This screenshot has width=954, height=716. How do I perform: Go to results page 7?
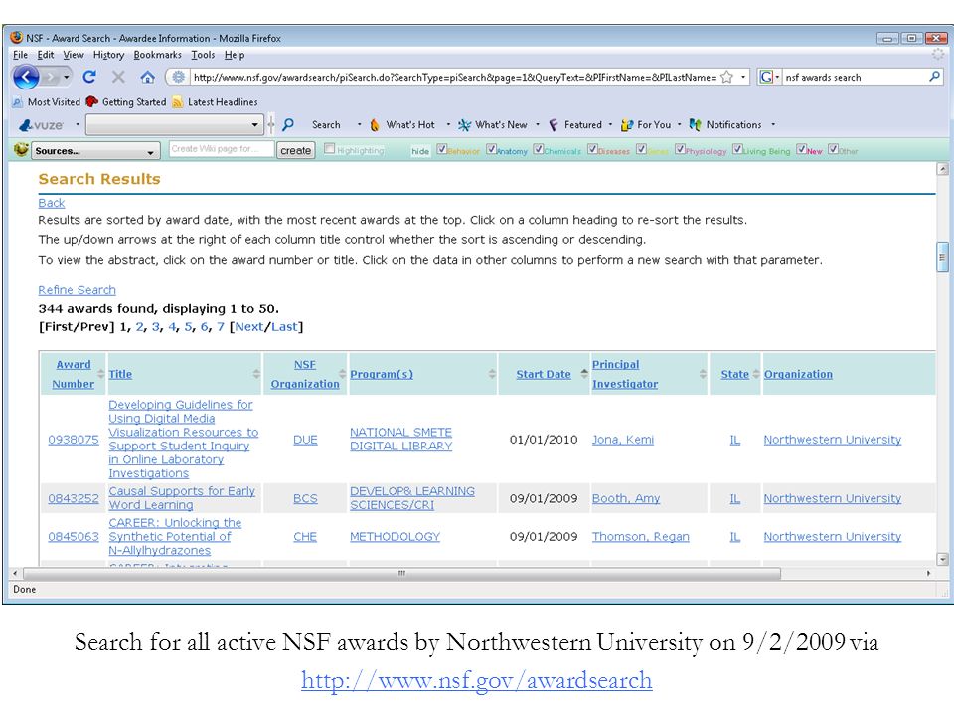point(221,327)
